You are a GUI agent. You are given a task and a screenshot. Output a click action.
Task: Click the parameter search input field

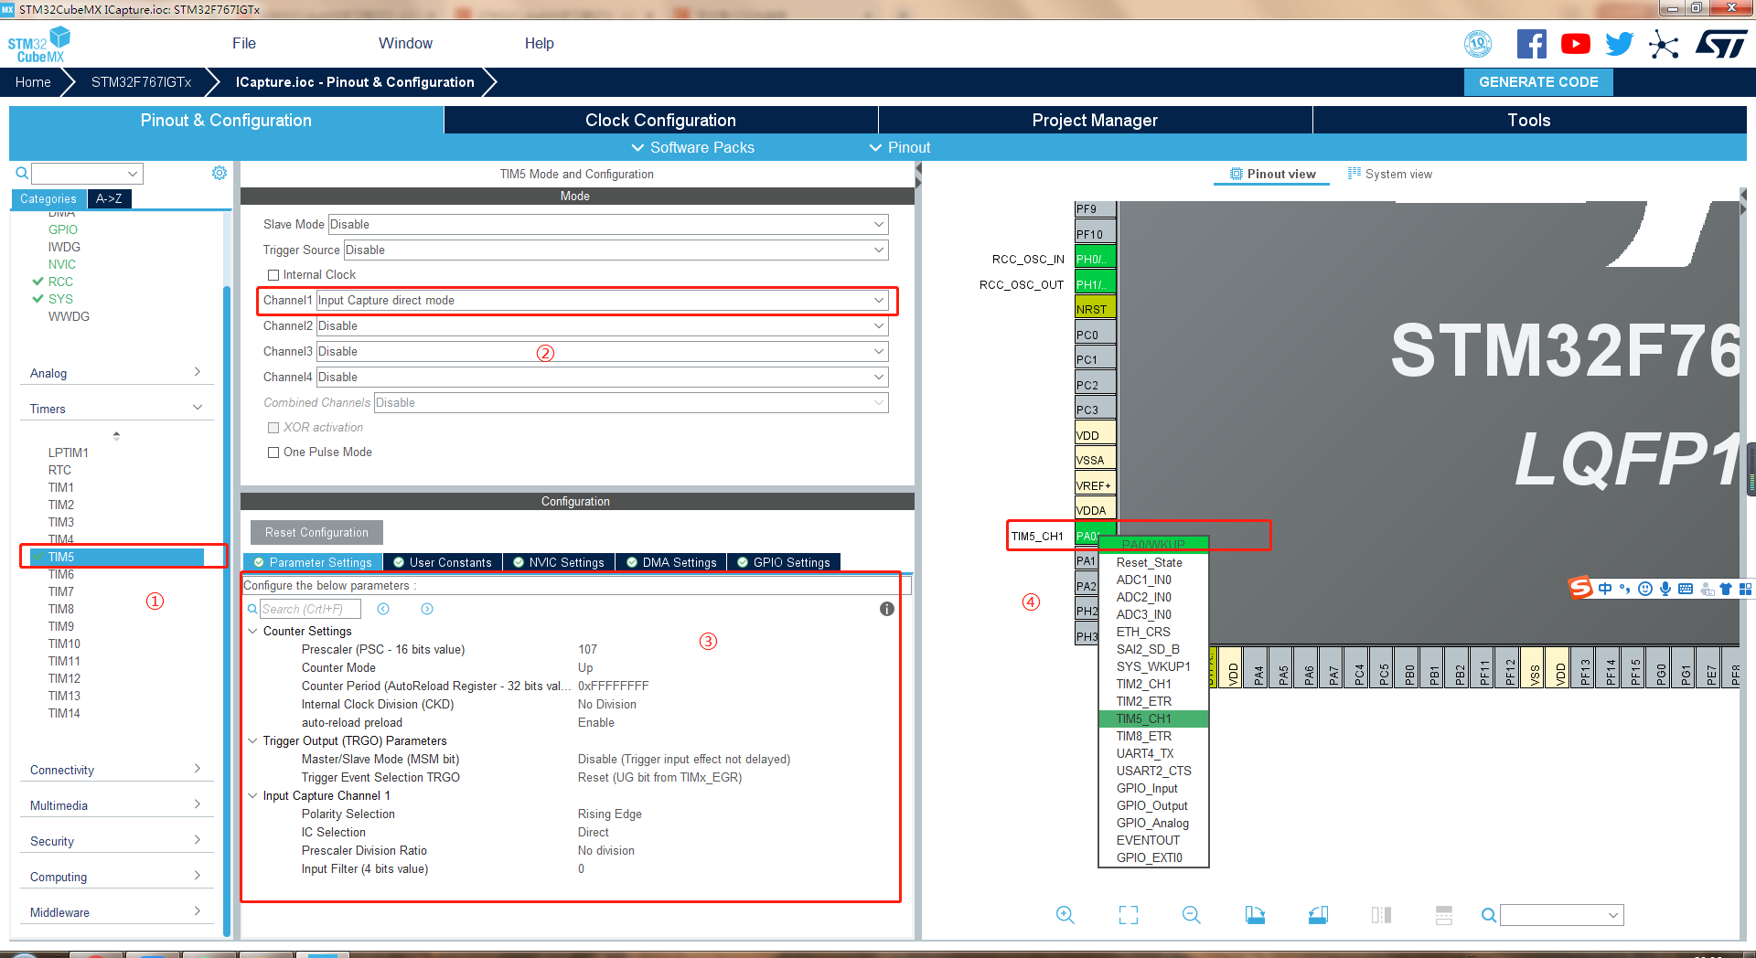[x=310, y=609]
